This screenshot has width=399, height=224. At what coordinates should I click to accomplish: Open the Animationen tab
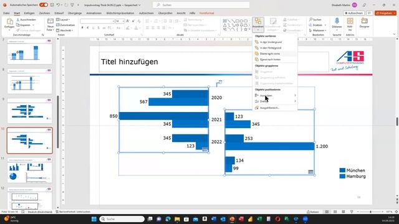point(94,13)
